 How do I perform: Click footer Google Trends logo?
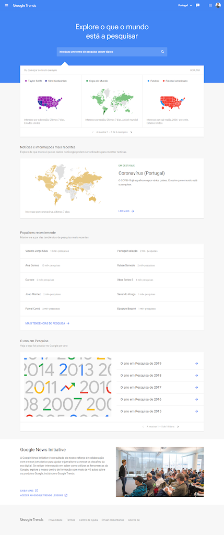pos(32,520)
